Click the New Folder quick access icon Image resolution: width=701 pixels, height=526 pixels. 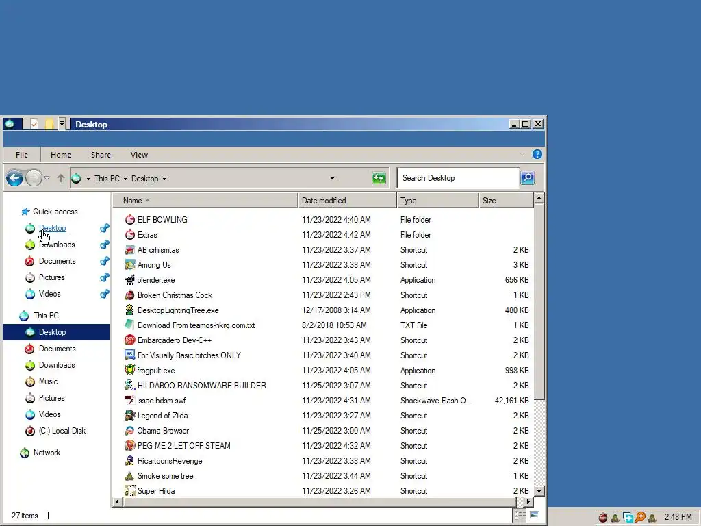click(49, 125)
